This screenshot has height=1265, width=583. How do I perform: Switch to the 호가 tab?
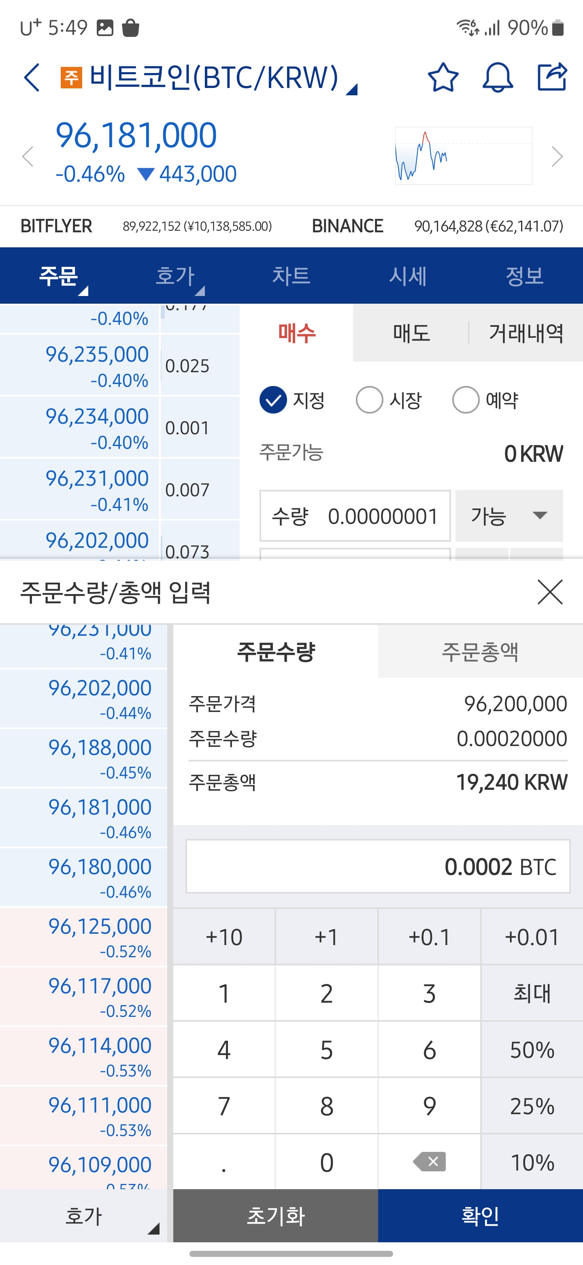point(175,275)
